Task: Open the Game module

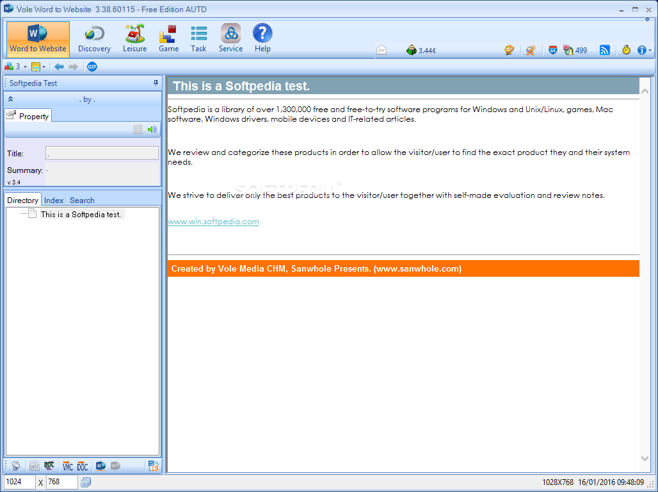Action: click(x=169, y=38)
